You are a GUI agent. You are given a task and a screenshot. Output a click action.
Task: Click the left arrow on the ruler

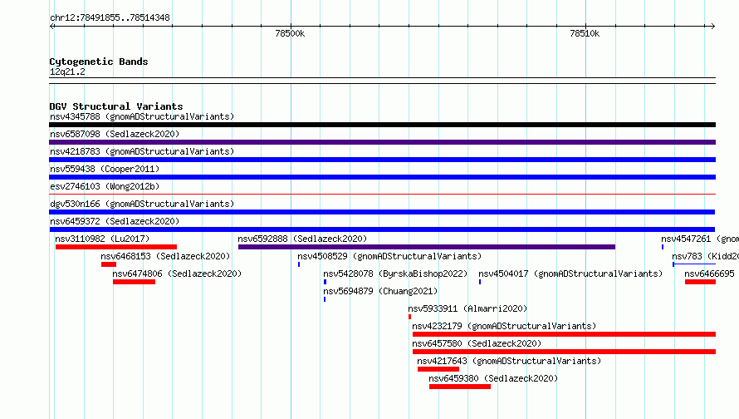(51, 27)
